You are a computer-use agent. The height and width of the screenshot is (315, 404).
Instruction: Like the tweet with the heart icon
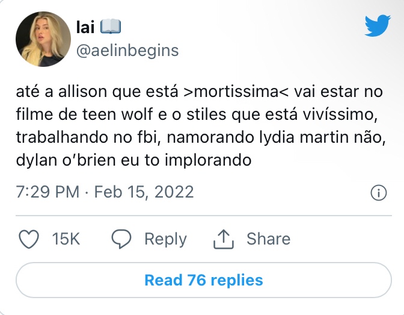[29, 239]
